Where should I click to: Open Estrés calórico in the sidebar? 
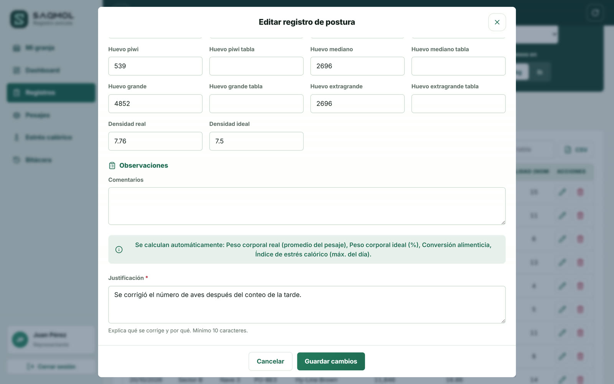[51, 137]
